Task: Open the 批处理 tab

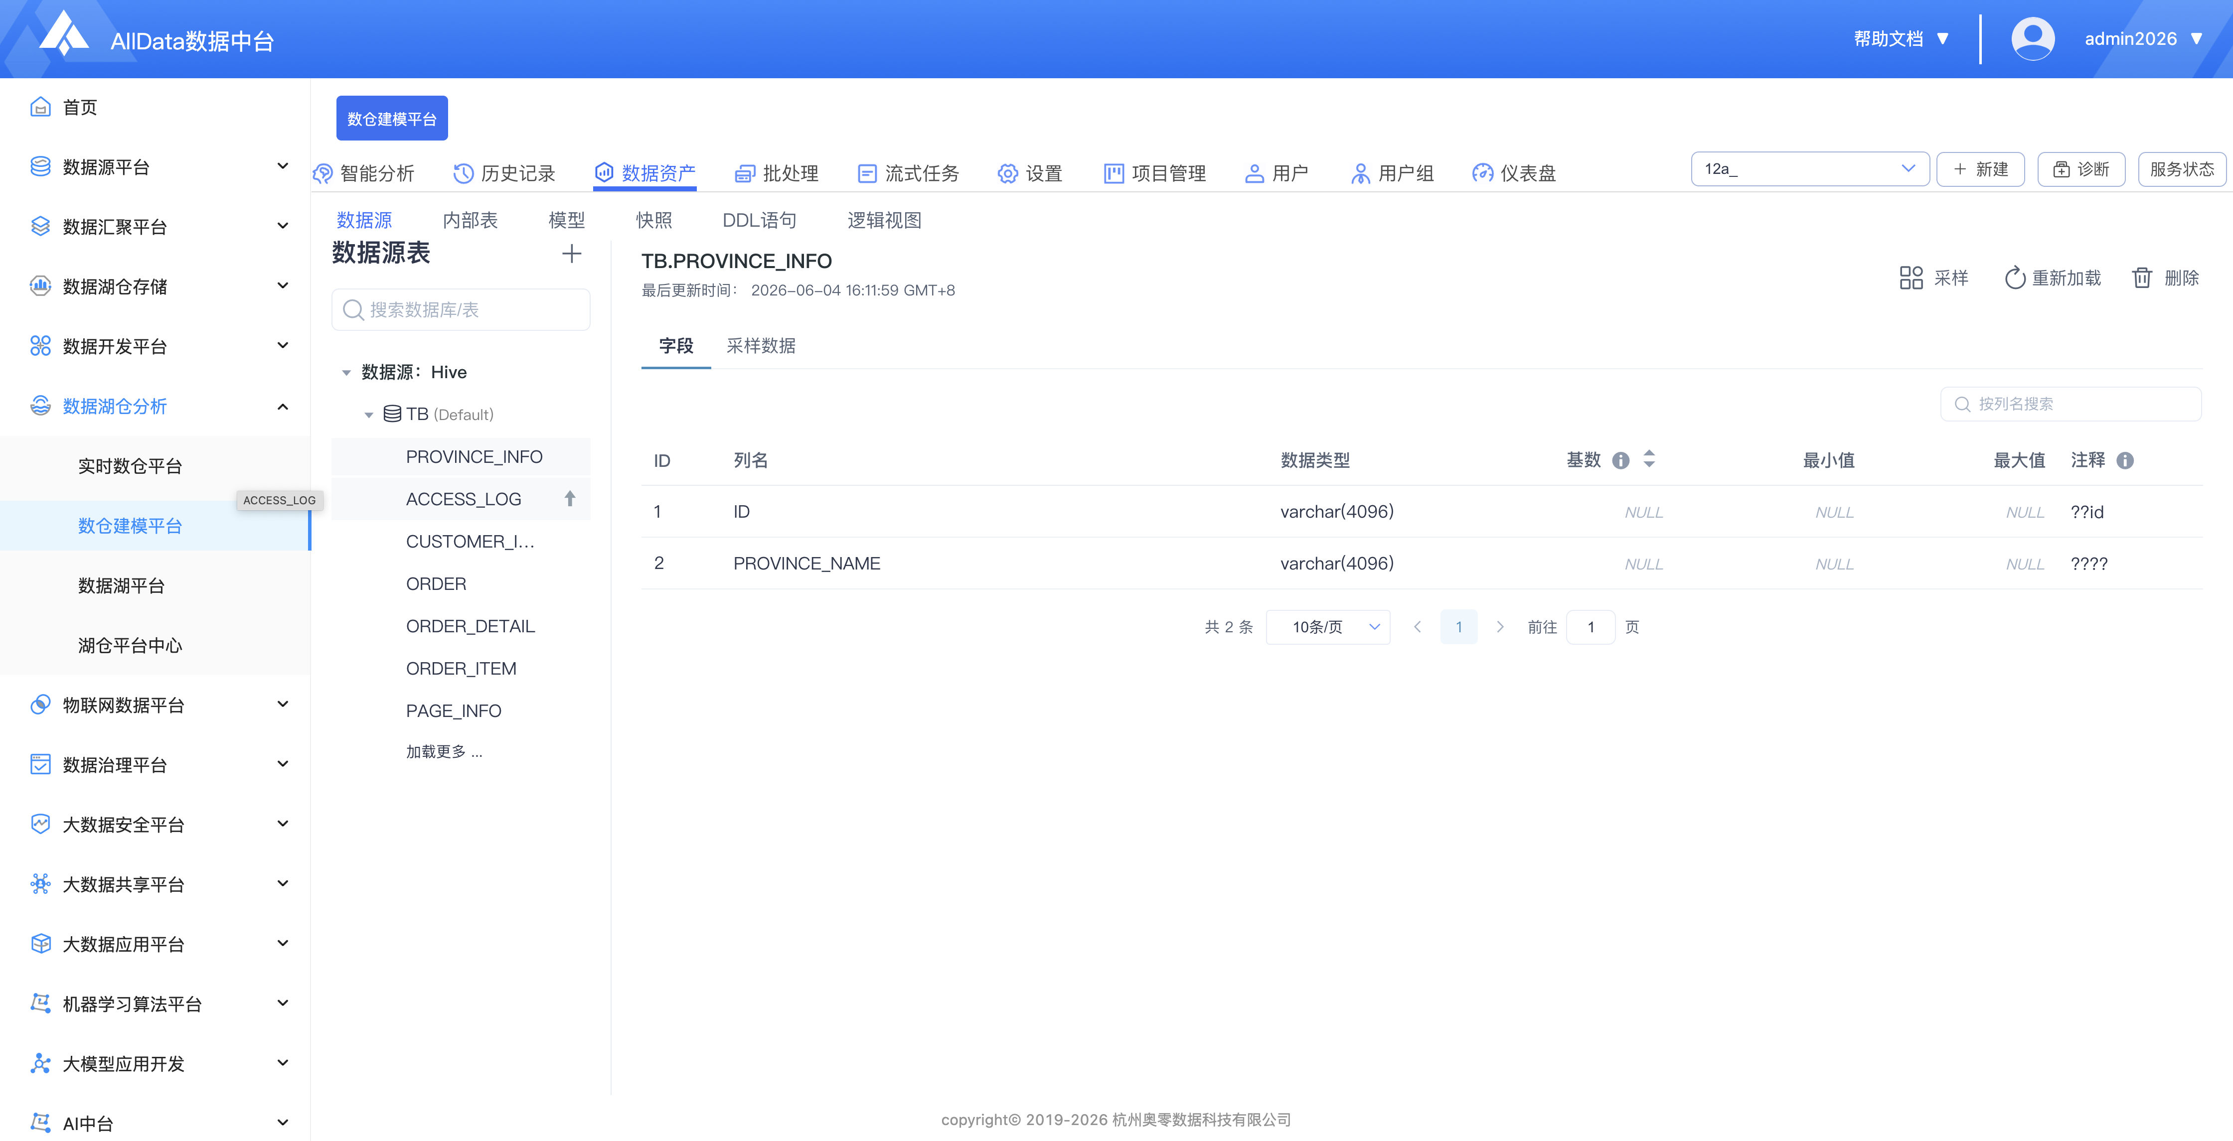Action: pyautogui.click(x=776, y=173)
